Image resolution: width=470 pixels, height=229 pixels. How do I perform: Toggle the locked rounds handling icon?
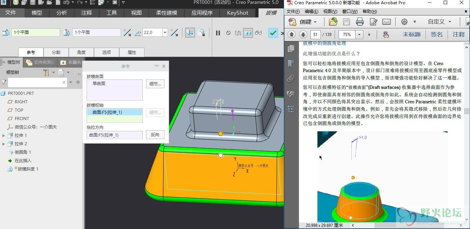pos(201,33)
